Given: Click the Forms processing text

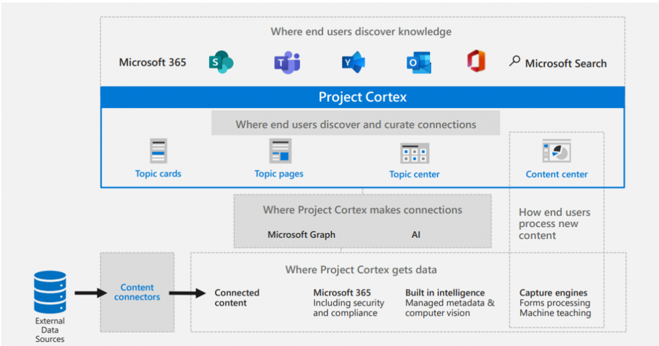Looking at the screenshot, I should coord(555,303).
